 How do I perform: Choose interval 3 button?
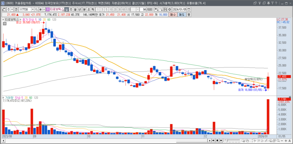coord(102,9)
